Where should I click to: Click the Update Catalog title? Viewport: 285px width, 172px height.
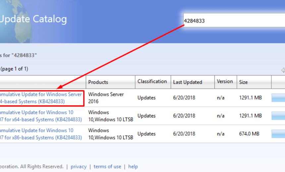(x=33, y=19)
